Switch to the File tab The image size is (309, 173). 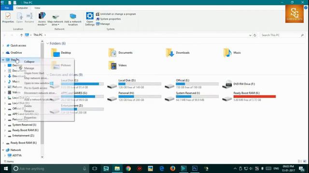coord(7,8)
